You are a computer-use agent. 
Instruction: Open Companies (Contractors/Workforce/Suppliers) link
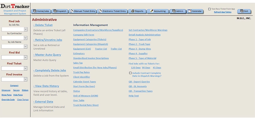(98, 30)
